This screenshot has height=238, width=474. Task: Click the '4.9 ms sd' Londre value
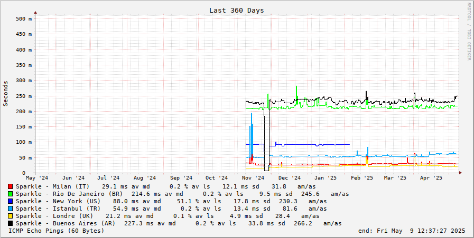tap(246, 216)
